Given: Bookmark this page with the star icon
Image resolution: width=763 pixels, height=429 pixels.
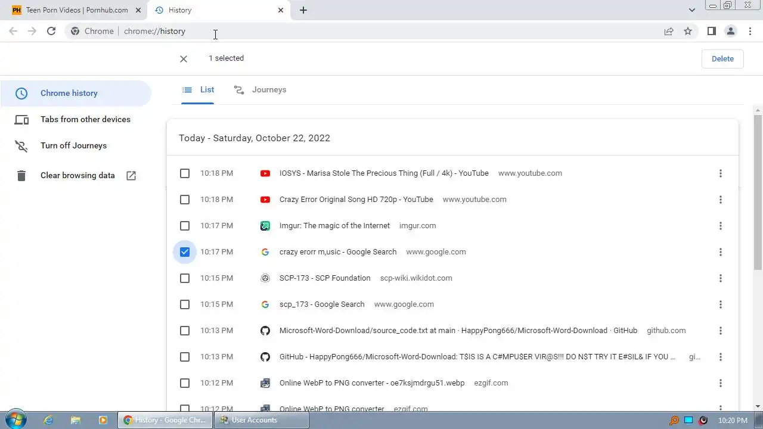Looking at the screenshot, I should (688, 31).
